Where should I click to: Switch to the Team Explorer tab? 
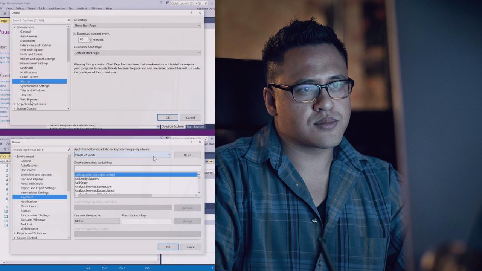(x=195, y=126)
